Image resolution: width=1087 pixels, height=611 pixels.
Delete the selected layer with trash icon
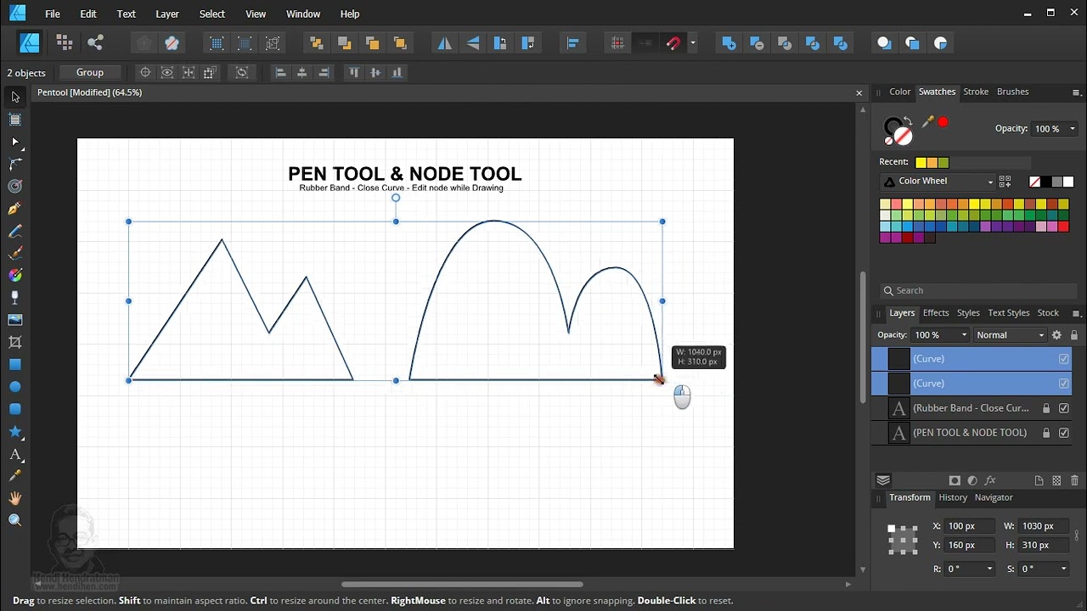pos(1074,480)
